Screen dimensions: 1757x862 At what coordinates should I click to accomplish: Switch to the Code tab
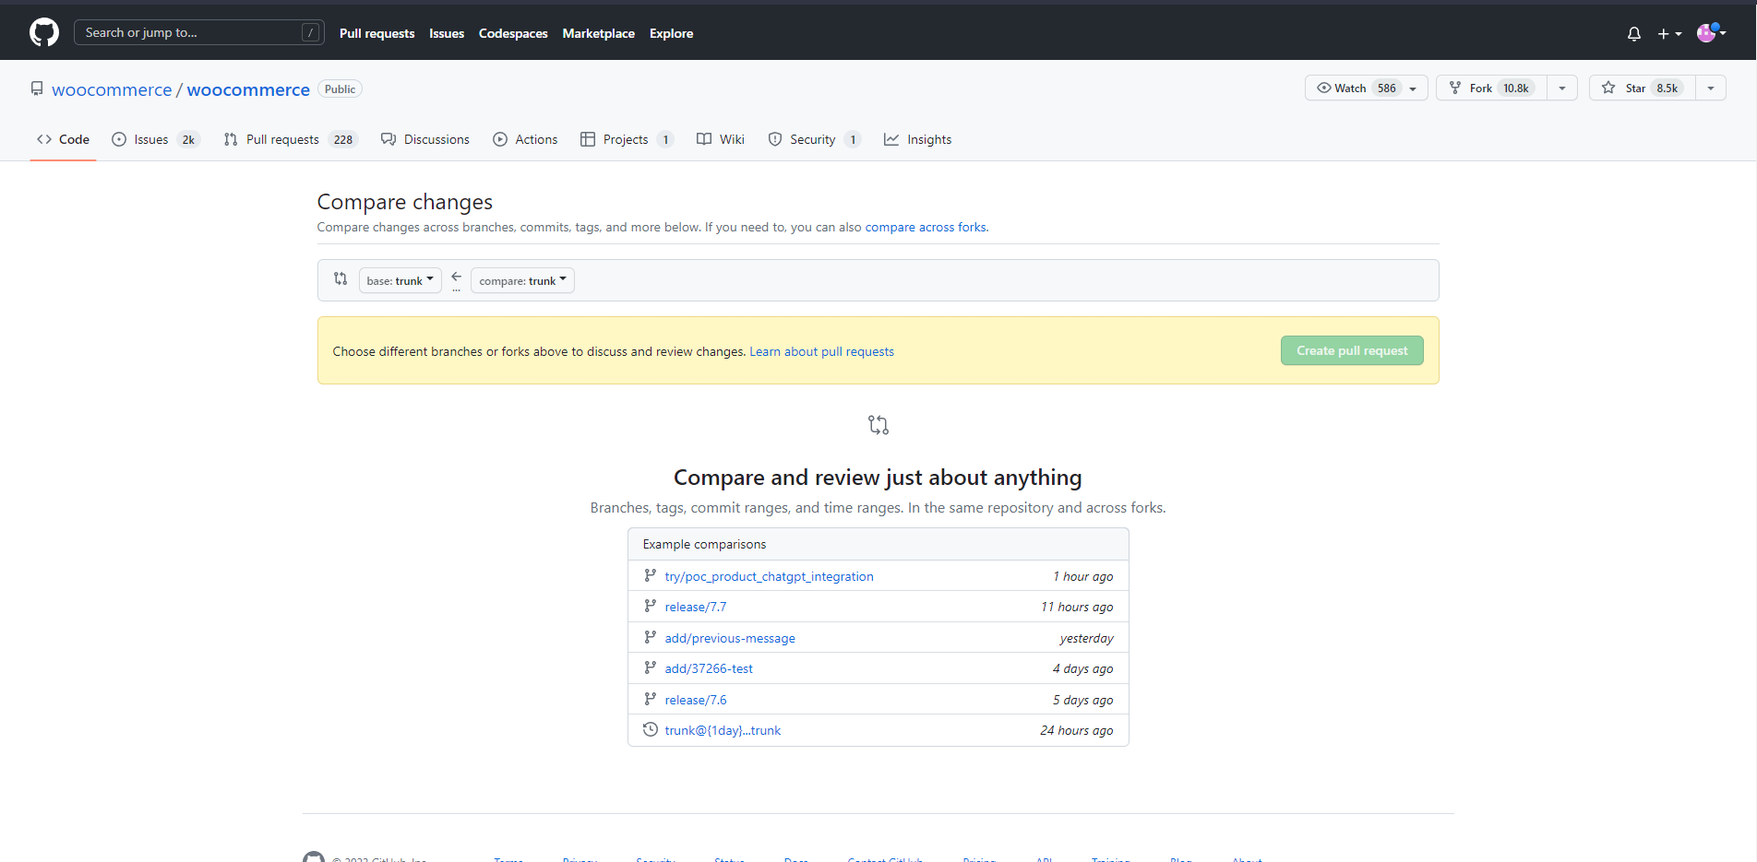pos(63,139)
